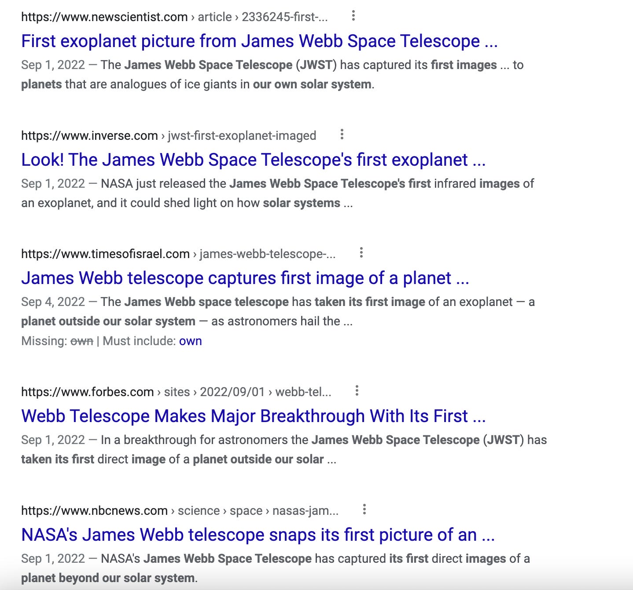Screen dimensions: 633x590
Task: Click the forbes.com URL breadcrumb
Action: [x=176, y=392]
